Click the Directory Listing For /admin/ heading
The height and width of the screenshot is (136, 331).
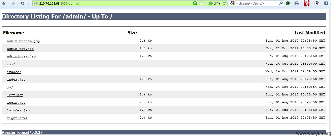(x=44, y=16)
